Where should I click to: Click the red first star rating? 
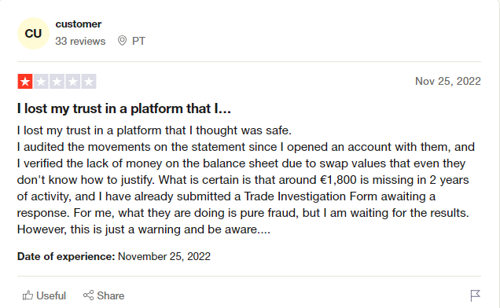[x=25, y=81]
